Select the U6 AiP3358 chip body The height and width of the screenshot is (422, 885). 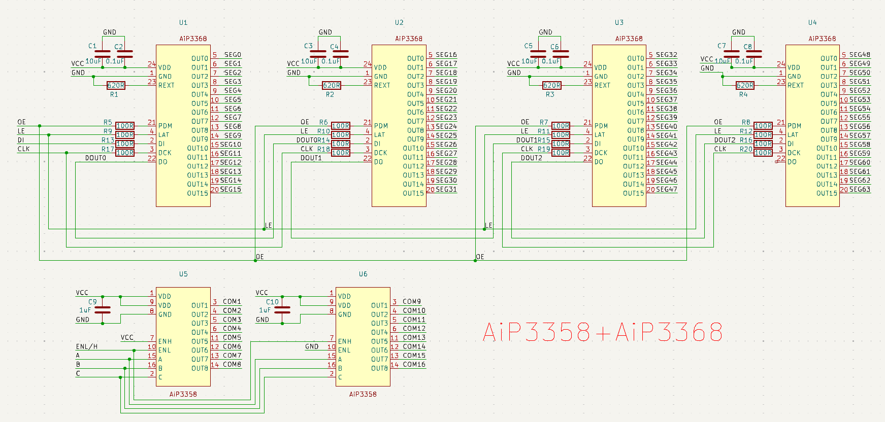[x=363, y=337]
